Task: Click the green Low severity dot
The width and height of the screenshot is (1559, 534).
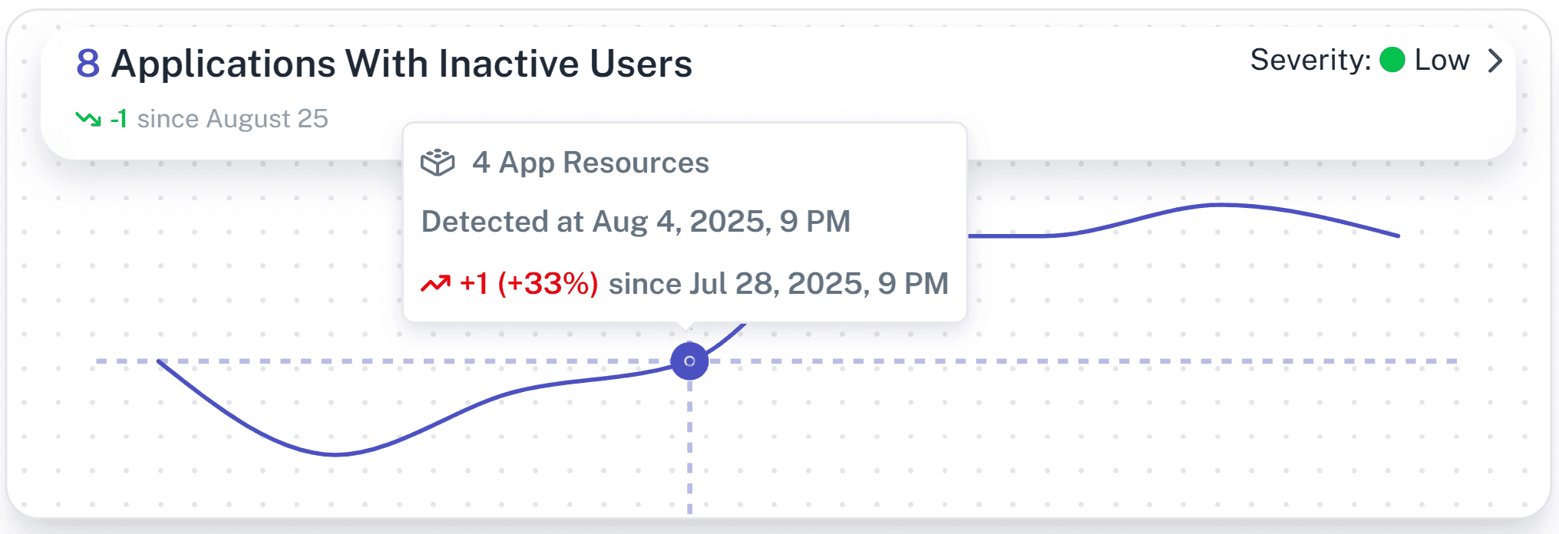Action: [1392, 60]
